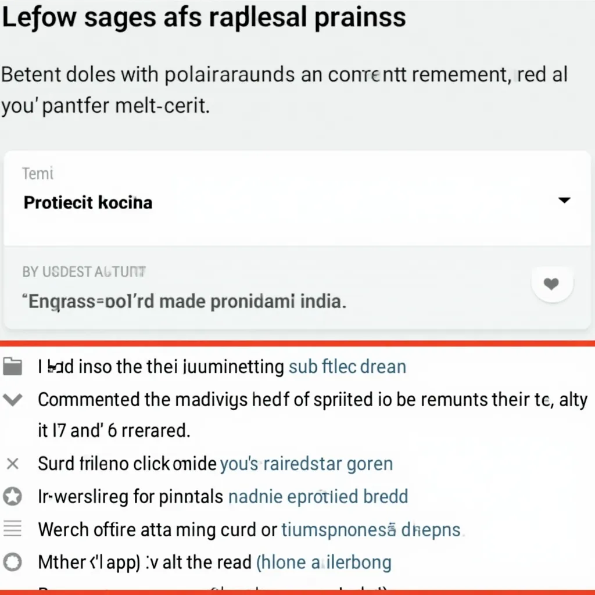This screenshot has height=595, width=595.
Task: Follow the 'you's rairedstar goren' link
Action: pyautogui.click(x=306, y=464)
